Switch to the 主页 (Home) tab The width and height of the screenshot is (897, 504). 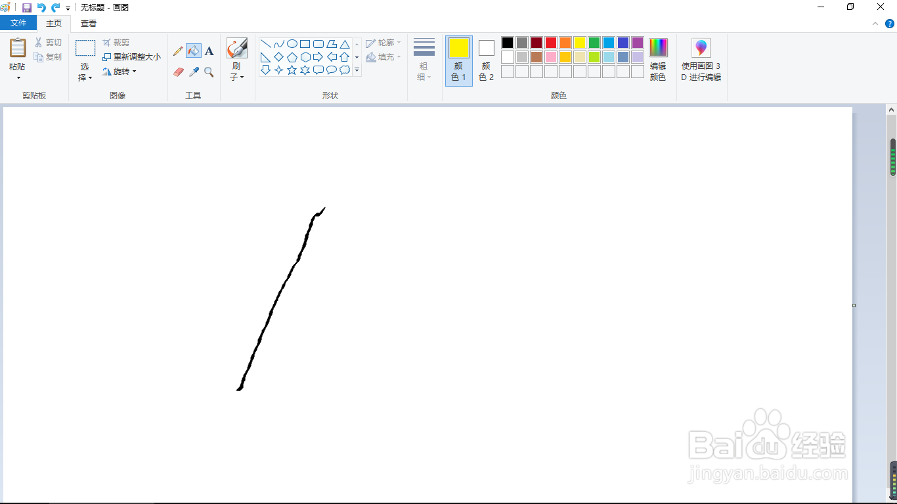tap(54, 24)
